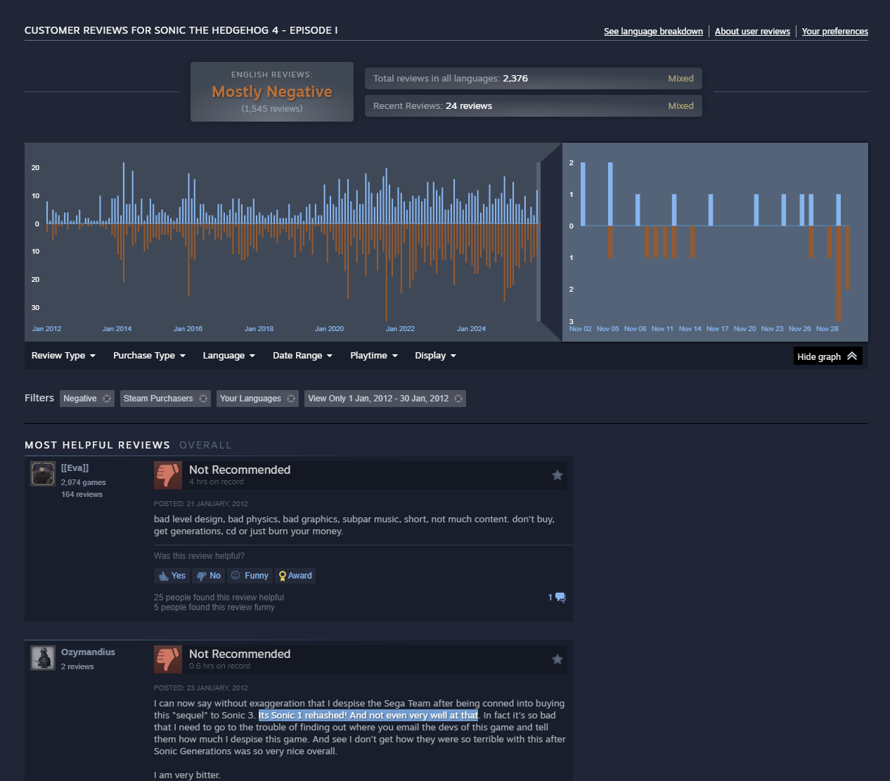Mark Eva's review as Funny
Viewport: 890px width, 781px height.
coord(250,576)
